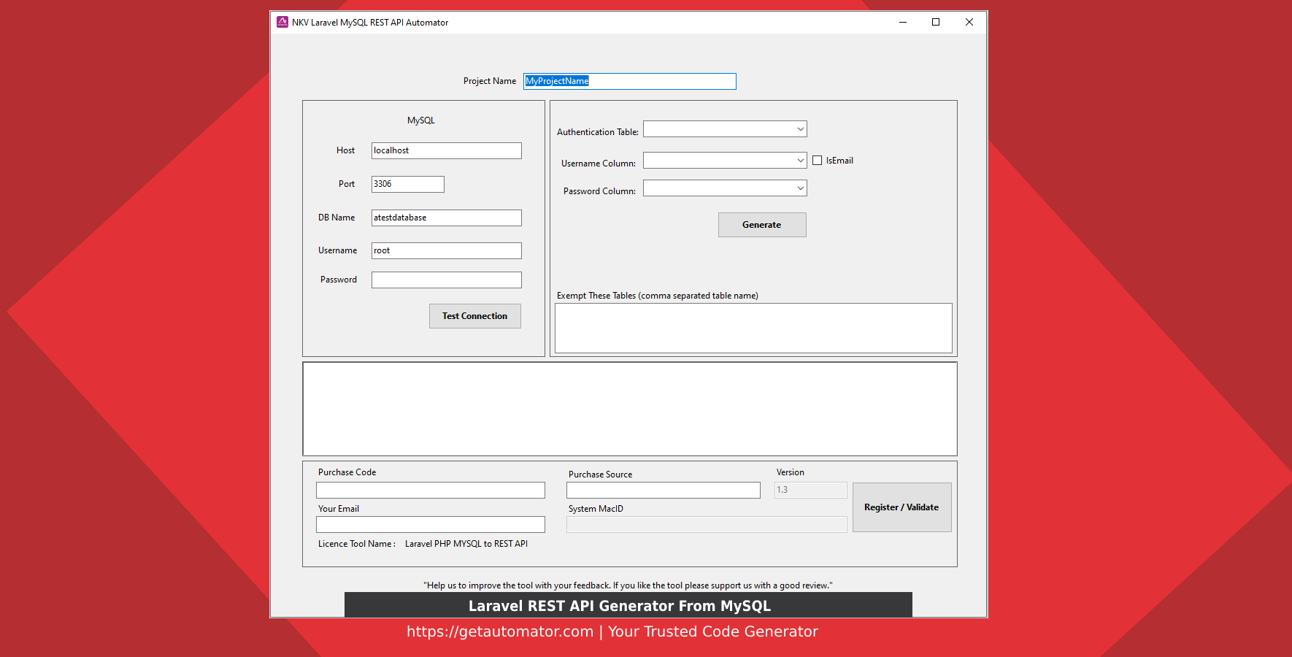Click the Version field showing 1.3
This screenshot has width=1292, height=657.
810,490
